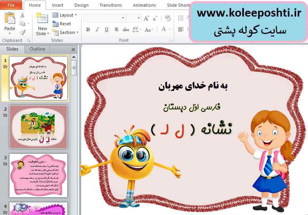The width and height of the screenshot is (308, 215).
Task: Select the Home ribbon tab
Action: pos(35,5)
